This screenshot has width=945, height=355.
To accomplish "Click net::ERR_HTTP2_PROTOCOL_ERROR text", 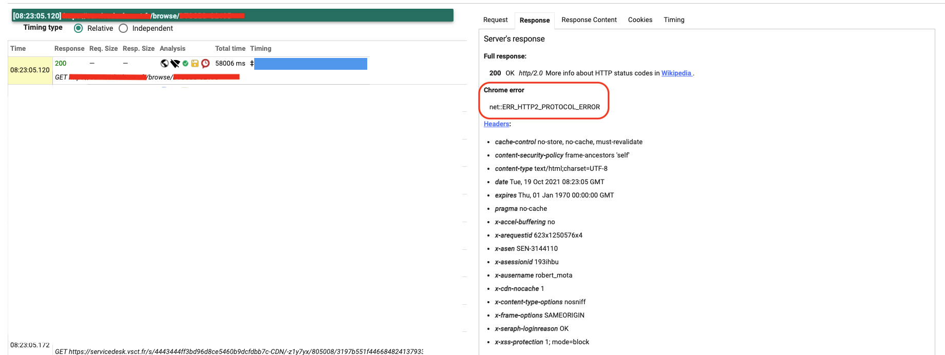I will 544,107.
